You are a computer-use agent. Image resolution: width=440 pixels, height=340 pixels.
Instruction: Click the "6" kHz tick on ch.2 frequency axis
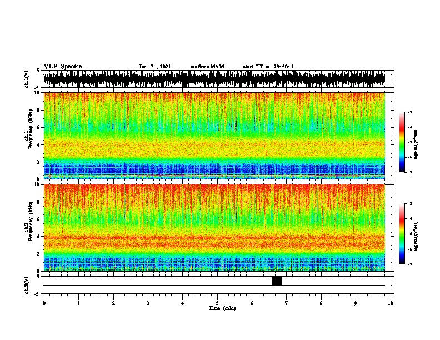[x=39, y=219]
